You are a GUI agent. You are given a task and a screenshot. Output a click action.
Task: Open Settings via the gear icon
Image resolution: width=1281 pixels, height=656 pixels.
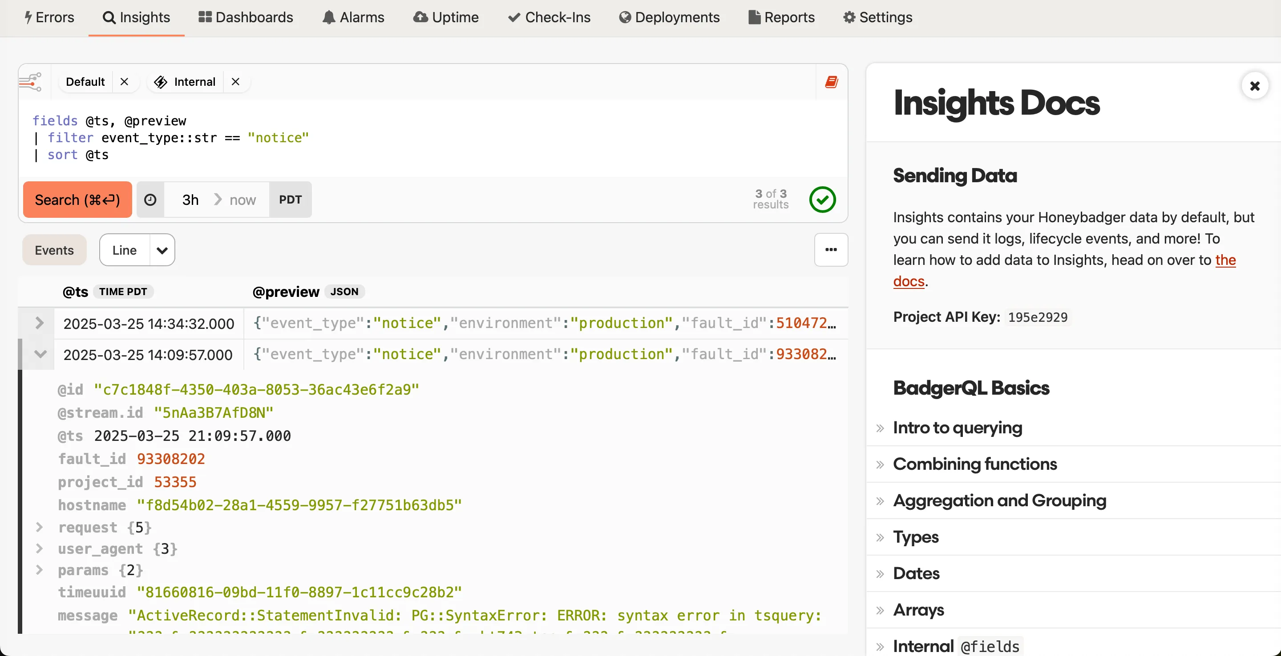click(849, 17)
